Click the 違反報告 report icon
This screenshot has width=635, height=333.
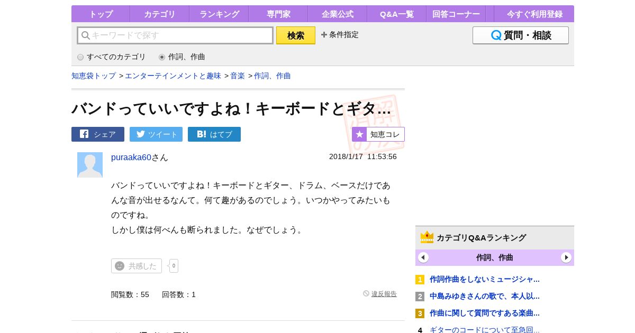[366, 293]
